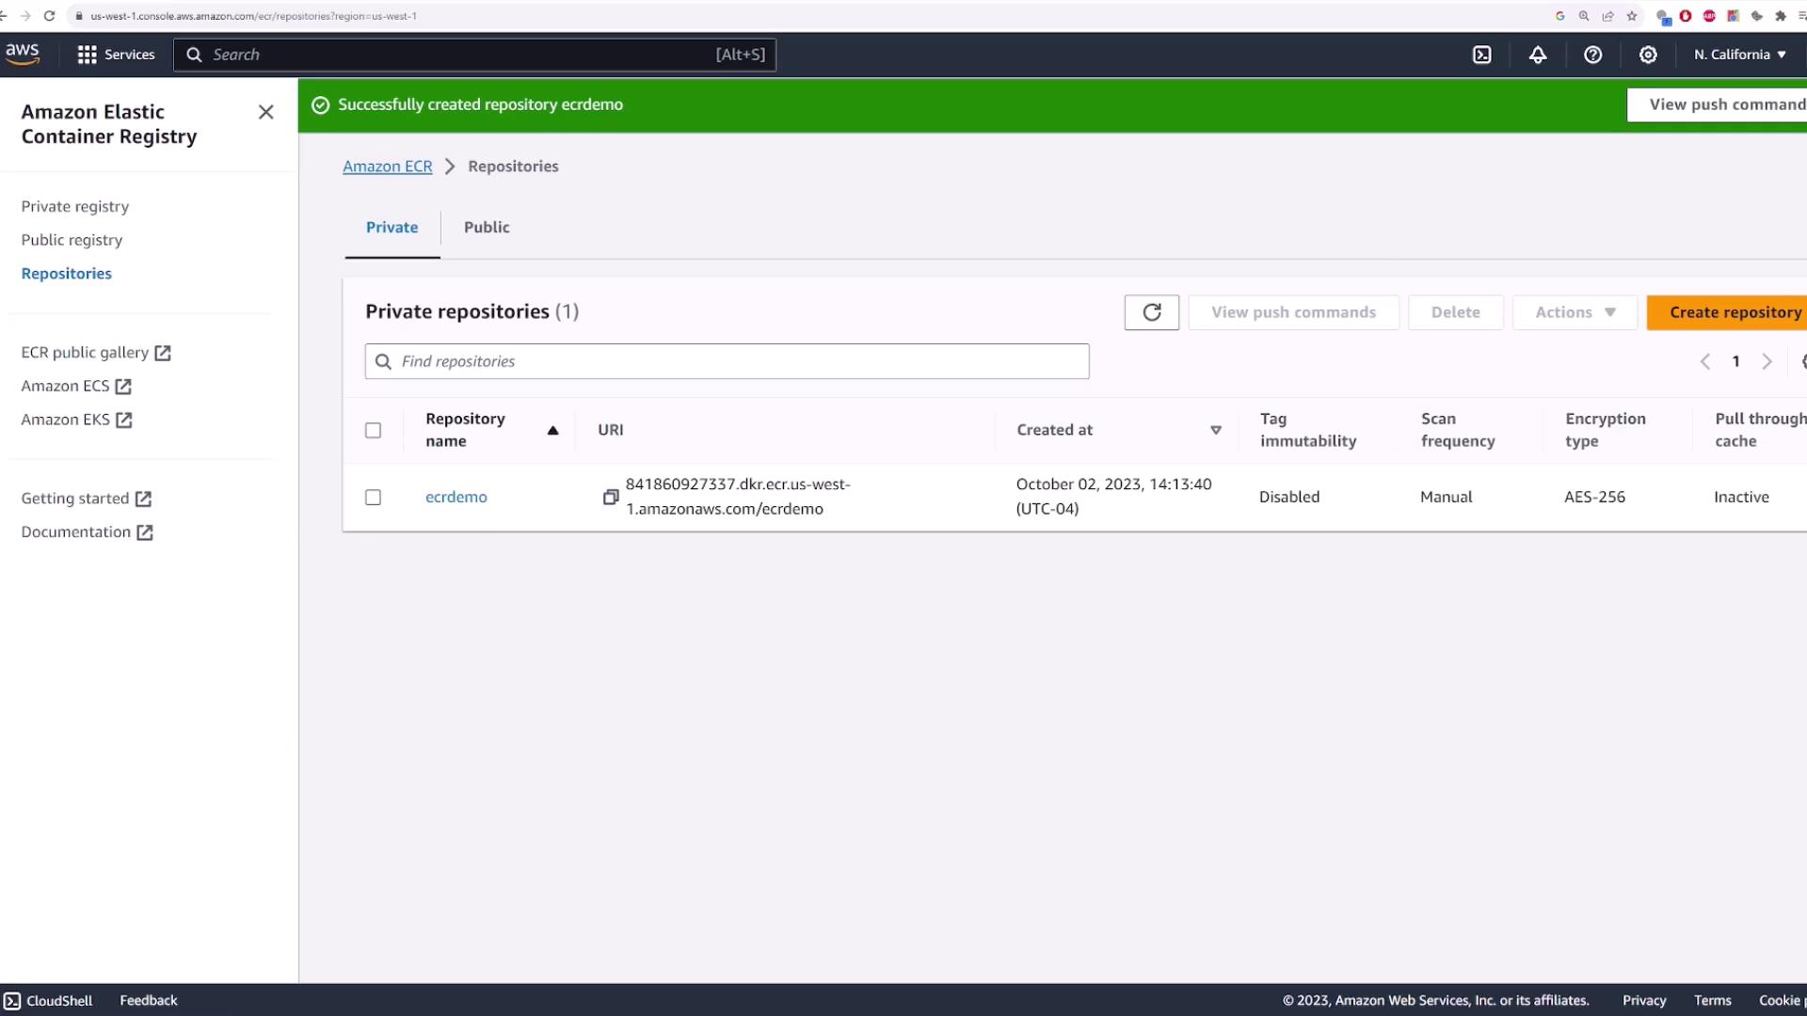Screen dimensions: 1807x1016
Task: Open the settings gear in the top bar
Action: (x=1648, y=55)
